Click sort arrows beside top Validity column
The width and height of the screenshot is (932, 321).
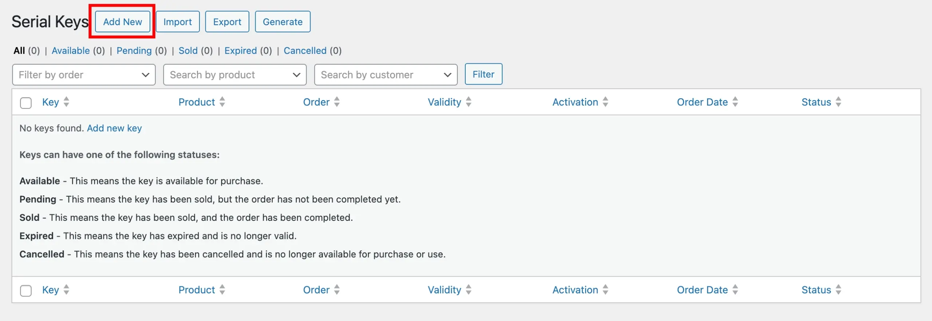[x=469, y=102]
